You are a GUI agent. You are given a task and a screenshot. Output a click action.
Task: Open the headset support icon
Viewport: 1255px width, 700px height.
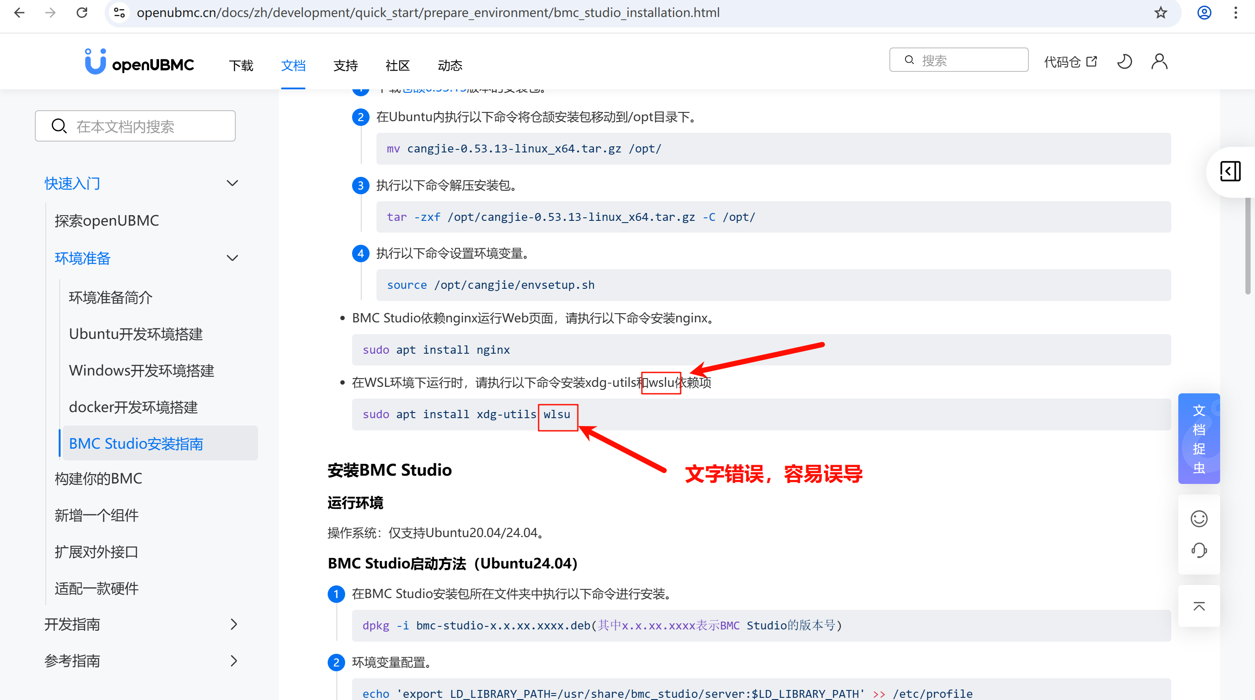[x=1199, y=551]
